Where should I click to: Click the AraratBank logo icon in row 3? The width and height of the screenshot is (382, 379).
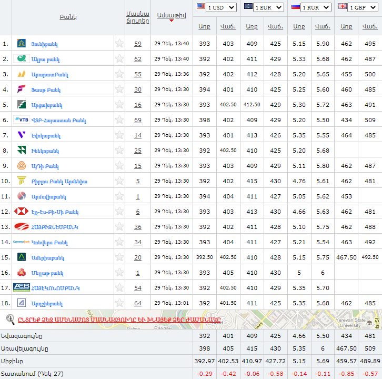click(x=22, y=74)
